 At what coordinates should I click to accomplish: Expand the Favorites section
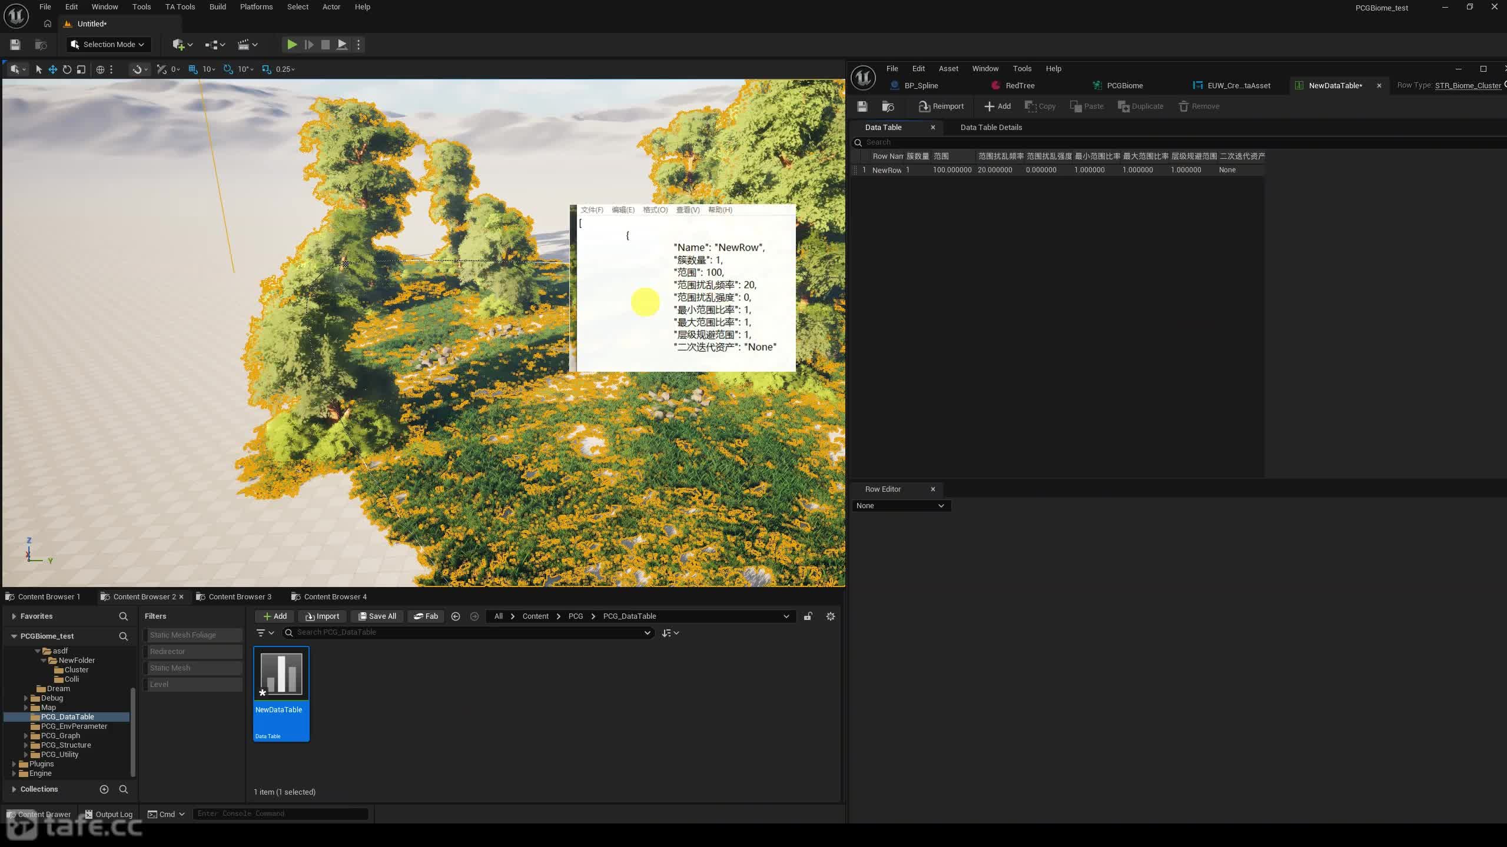(14, 616)
